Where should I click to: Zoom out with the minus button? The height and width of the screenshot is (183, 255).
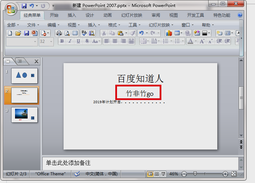click(184, 174)
